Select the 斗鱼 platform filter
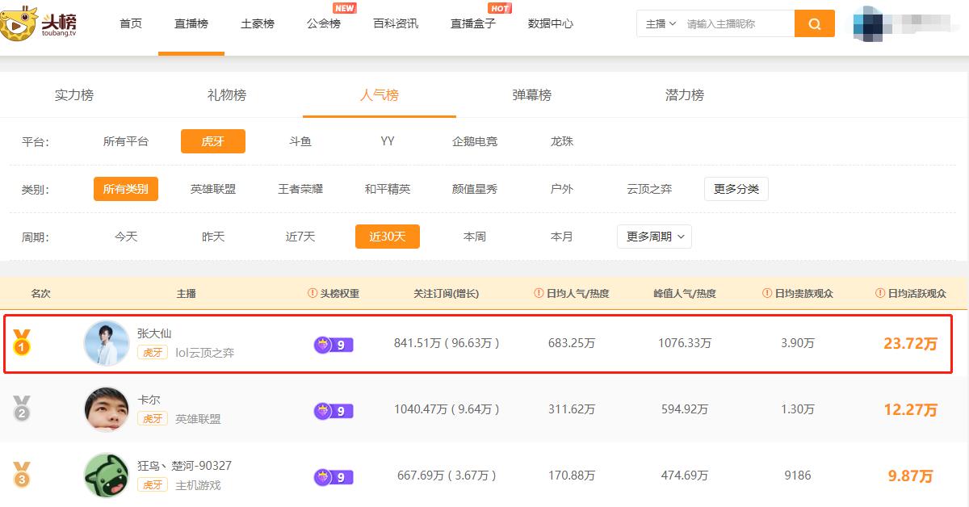Image resolution: width=969 pixels, height=507 pixels. [300, 141]
